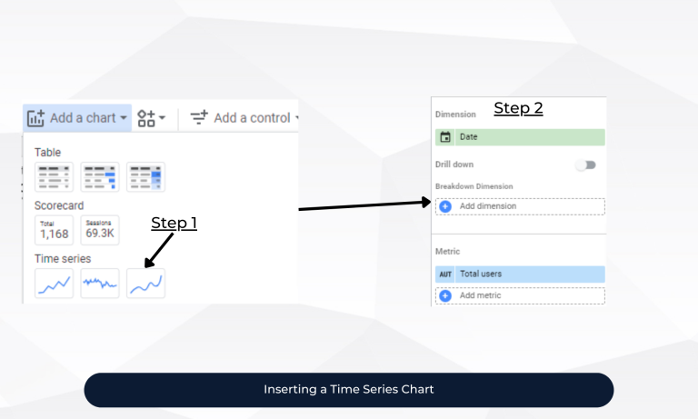Click the calendar icon on Date dimension
Image resolution: width=698 pixels, height=419 pixels.
pos(445,137)
